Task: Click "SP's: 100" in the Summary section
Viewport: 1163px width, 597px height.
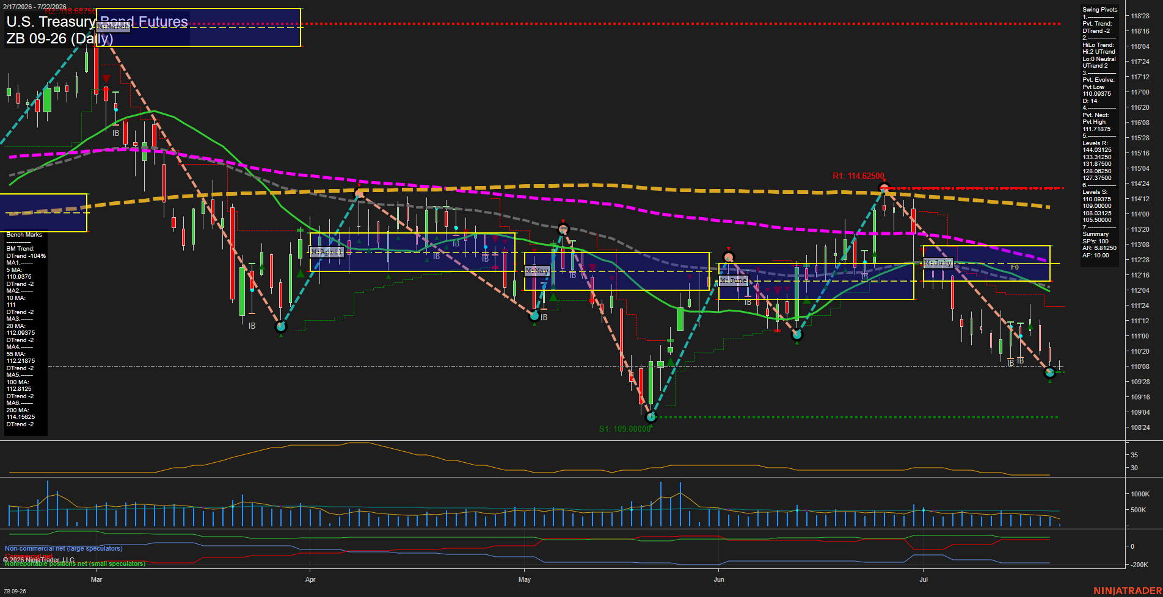Action: 1095,241
